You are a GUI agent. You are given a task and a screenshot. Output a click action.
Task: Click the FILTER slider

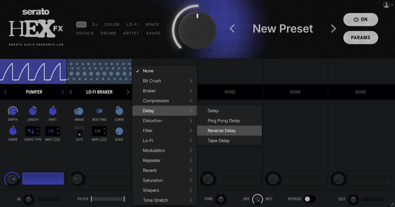pos(107,199)
